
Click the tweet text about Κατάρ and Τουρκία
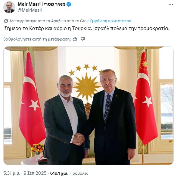point(87,29)
